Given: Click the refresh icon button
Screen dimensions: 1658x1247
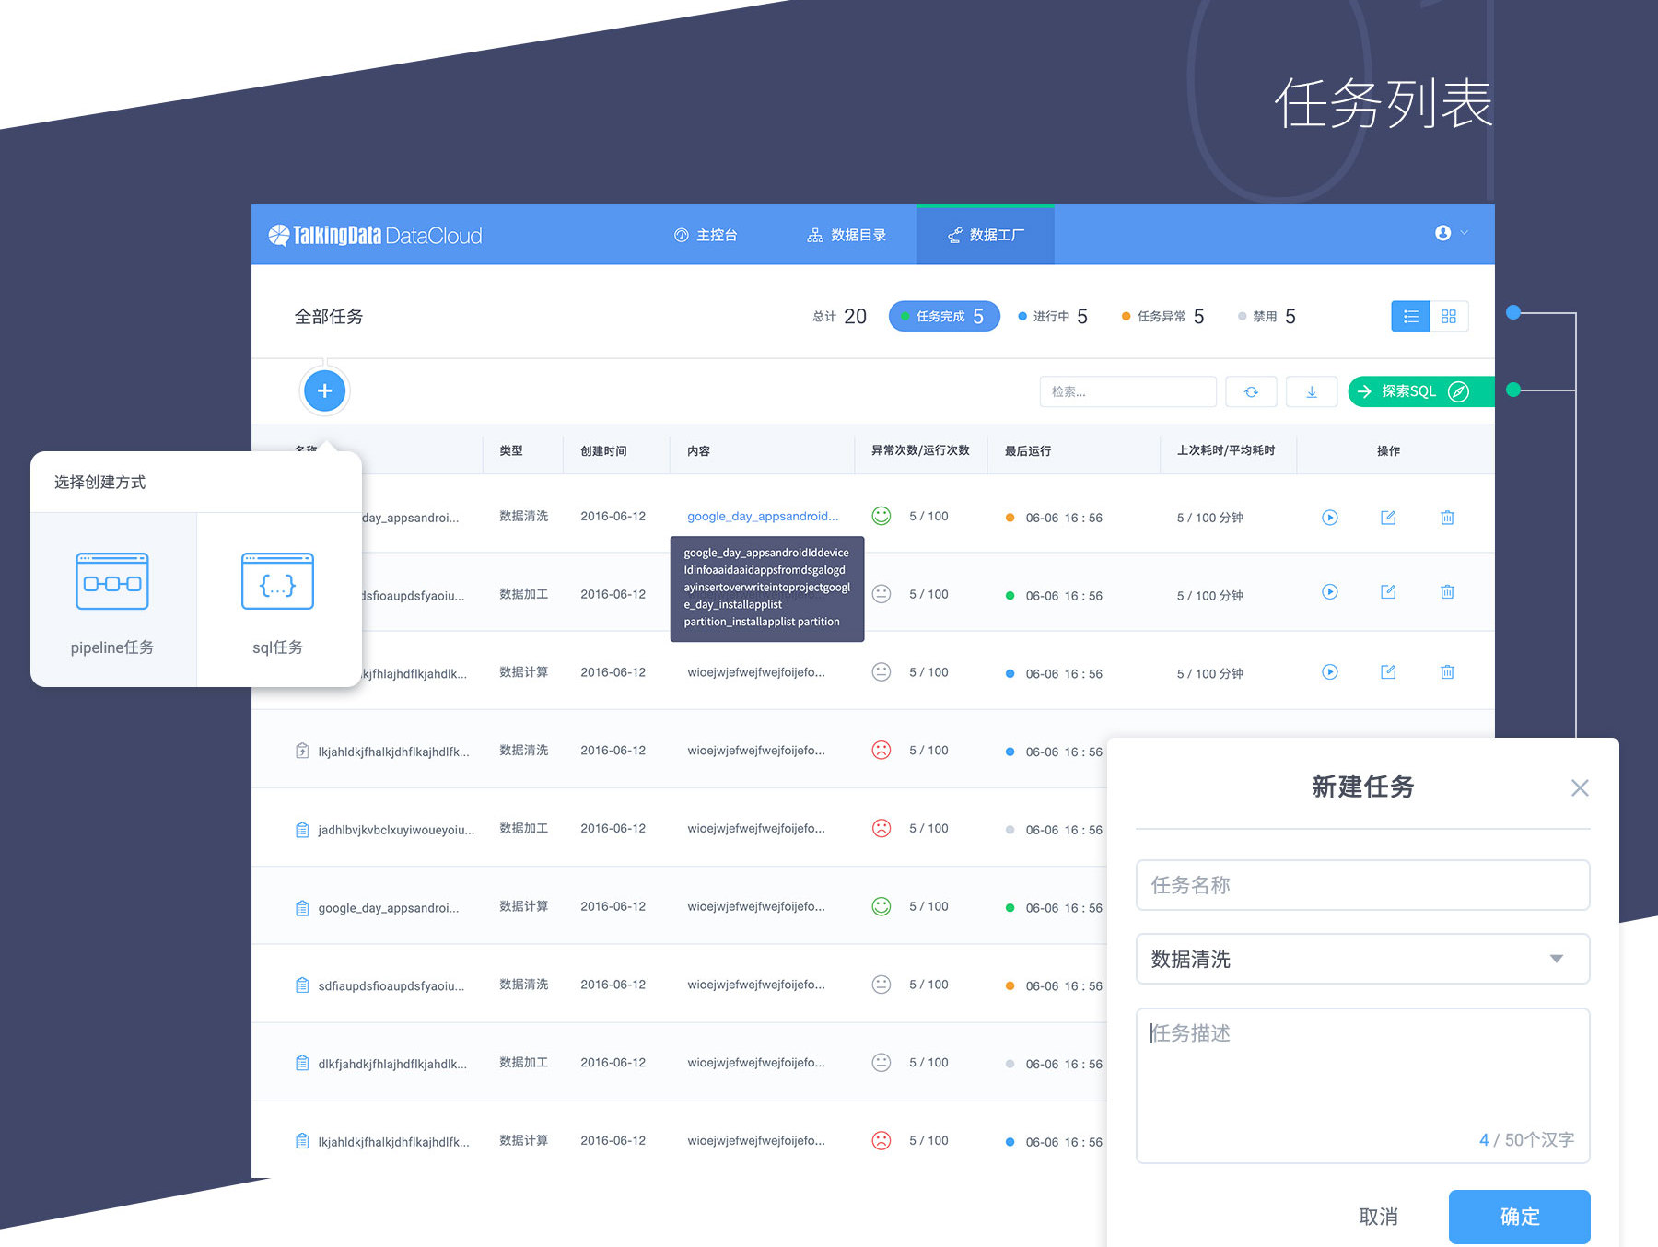Looking at the screenshot, I should [1251, 391].
